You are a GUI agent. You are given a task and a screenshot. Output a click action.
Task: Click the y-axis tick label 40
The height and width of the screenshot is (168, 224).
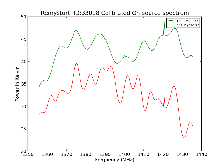coord(24,62)
